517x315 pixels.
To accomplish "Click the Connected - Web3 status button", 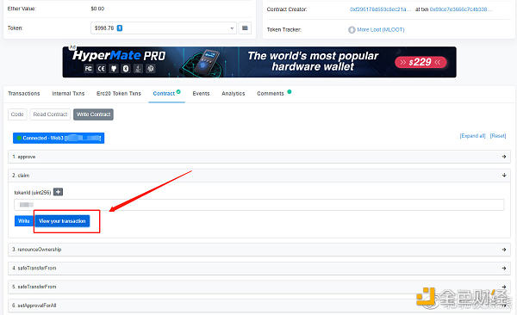I will (x=59, y=138).
